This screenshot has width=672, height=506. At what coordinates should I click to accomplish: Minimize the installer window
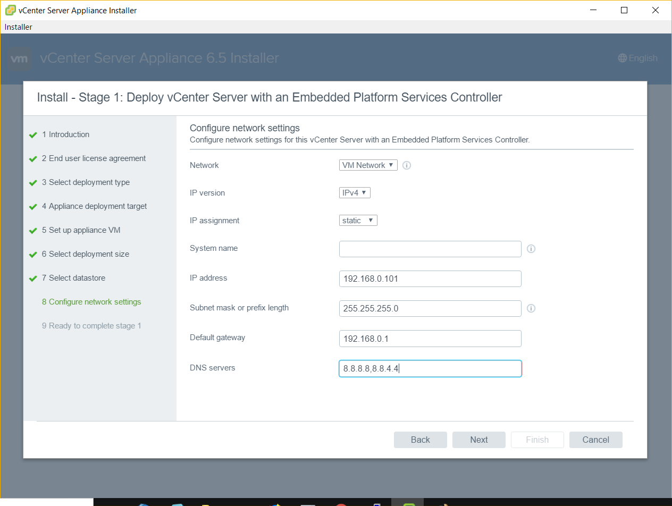592,10
